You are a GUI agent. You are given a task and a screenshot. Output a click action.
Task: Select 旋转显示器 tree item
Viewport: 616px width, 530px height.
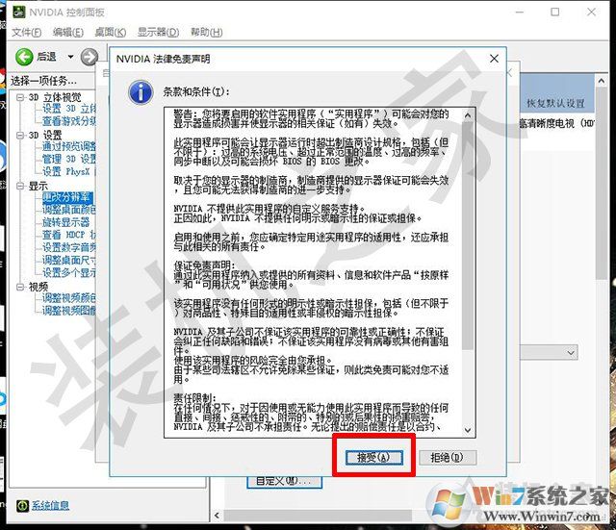pos(66,222)
